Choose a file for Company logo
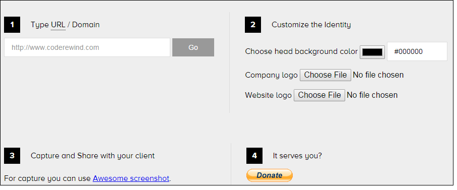Image resolution: width=457 pixels, height=190 pixels. 325,75
